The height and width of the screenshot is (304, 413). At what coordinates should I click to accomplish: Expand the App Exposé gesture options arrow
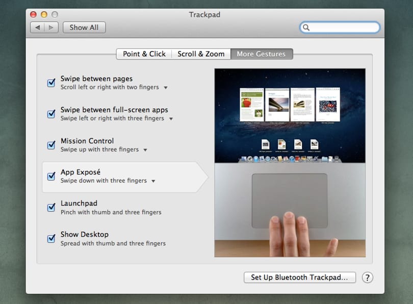click(153, 181)
